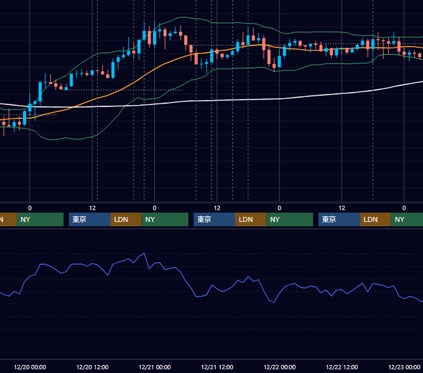The height and width of the screenshot is (373, 423).
Task: Select the 東京 session block on 12/22
Action: click(x=340, y=219)
